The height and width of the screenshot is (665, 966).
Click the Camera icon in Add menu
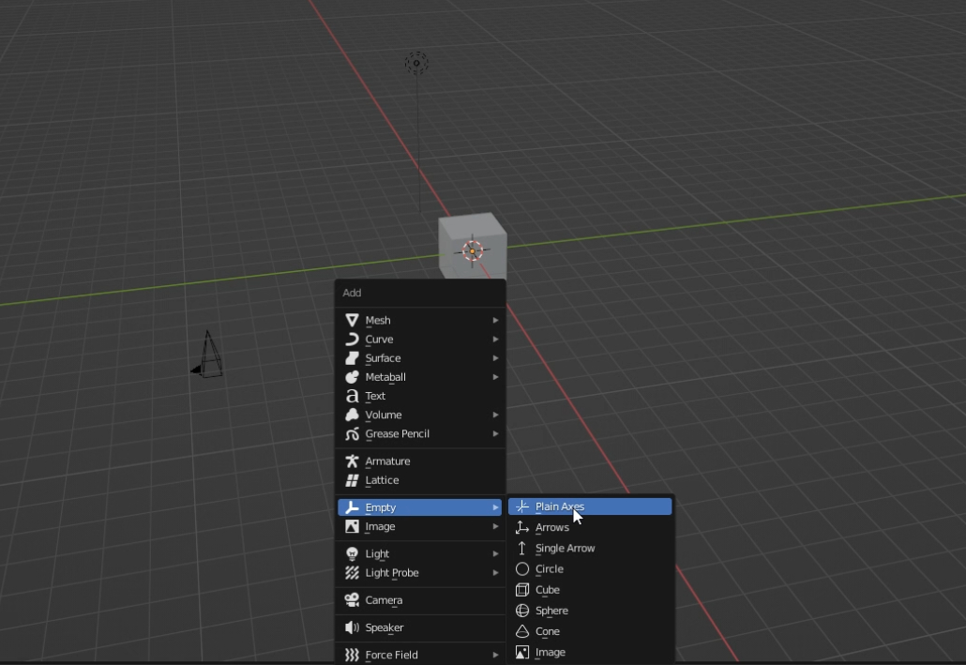[352, 599]
